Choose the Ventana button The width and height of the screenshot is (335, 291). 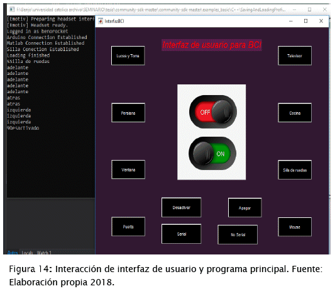(x=128, y=169)
